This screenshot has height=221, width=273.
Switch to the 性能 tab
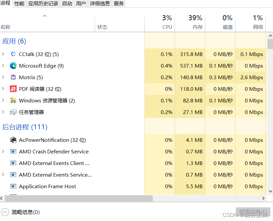(19, 3)
